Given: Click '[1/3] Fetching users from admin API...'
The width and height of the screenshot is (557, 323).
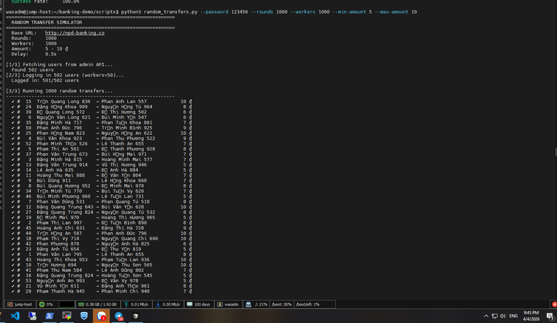Looking at the screenshot, I should coord(59,65).
